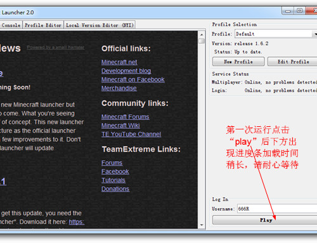Open the Minecraft Forums link
This screenshot has width=317, height=243.
point(126,117)
